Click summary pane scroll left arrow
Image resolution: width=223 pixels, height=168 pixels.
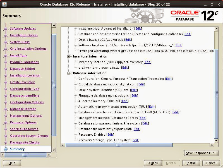63,145
